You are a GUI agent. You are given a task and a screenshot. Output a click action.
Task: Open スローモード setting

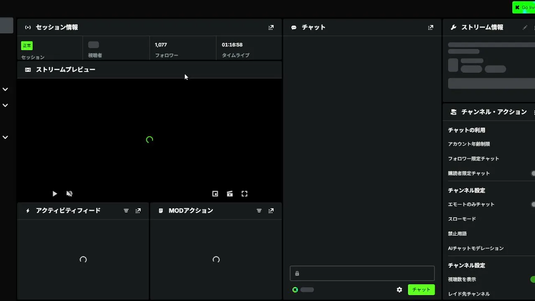pyautogui.click(x=462, y=219)
